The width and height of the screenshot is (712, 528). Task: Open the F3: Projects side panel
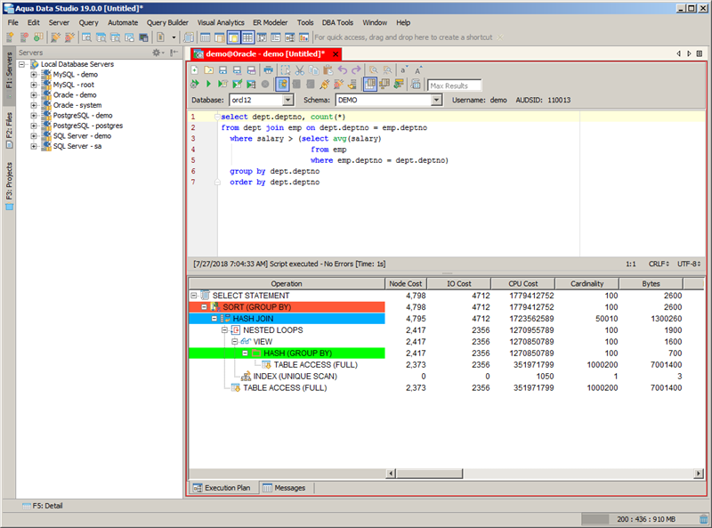click(x=9, y=186)
